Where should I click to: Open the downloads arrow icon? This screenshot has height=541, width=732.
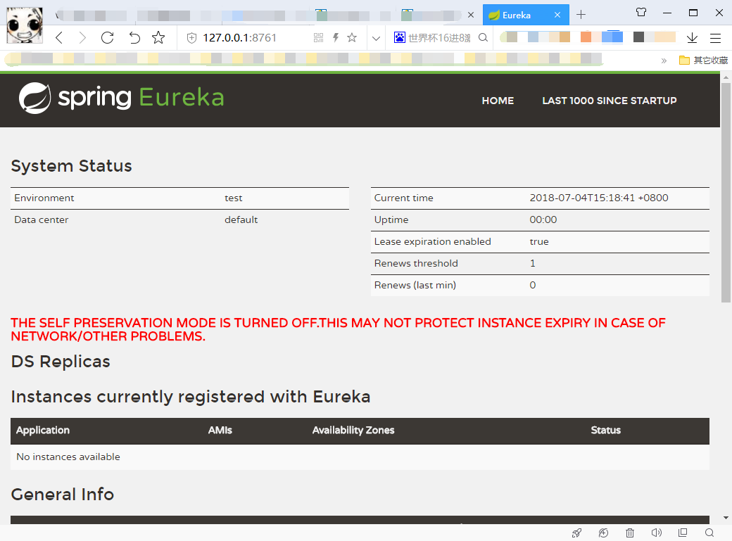pyautogui.click(x=692, y=38)
